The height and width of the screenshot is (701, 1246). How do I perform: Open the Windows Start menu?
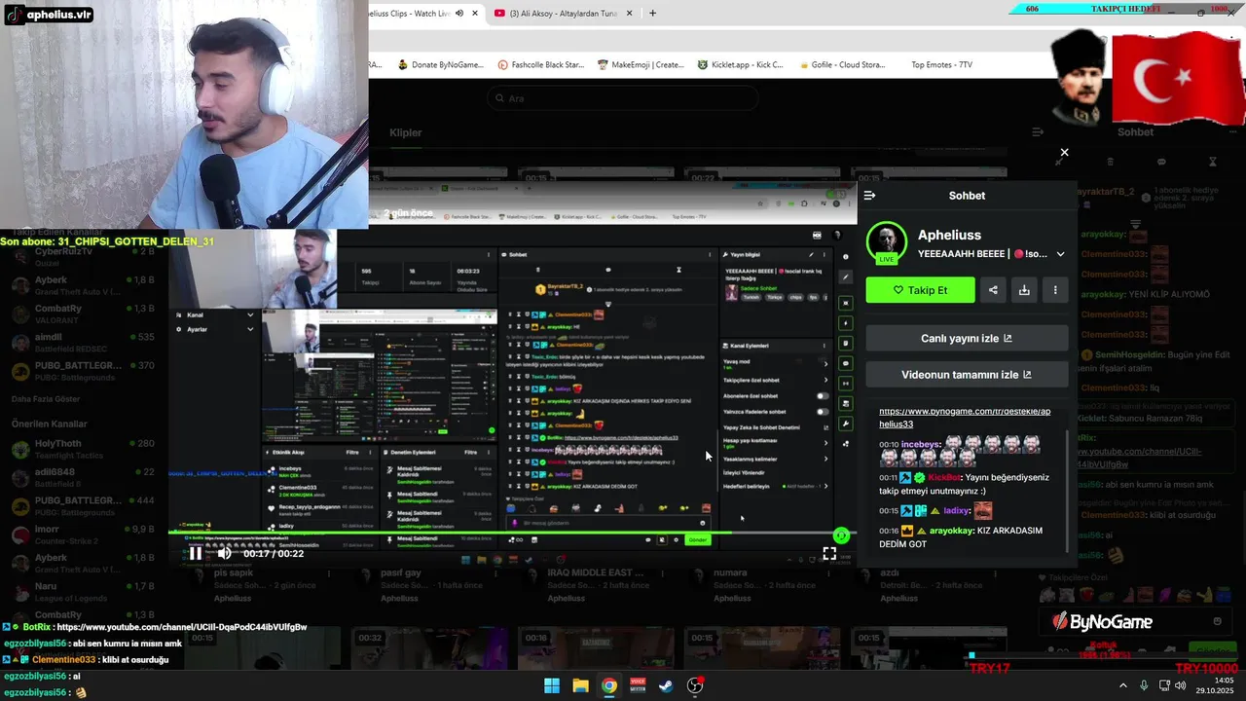[x=552, y=685]
